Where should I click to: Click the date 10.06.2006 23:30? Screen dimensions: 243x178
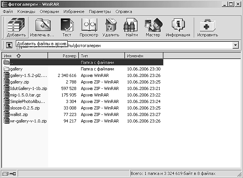144,69
